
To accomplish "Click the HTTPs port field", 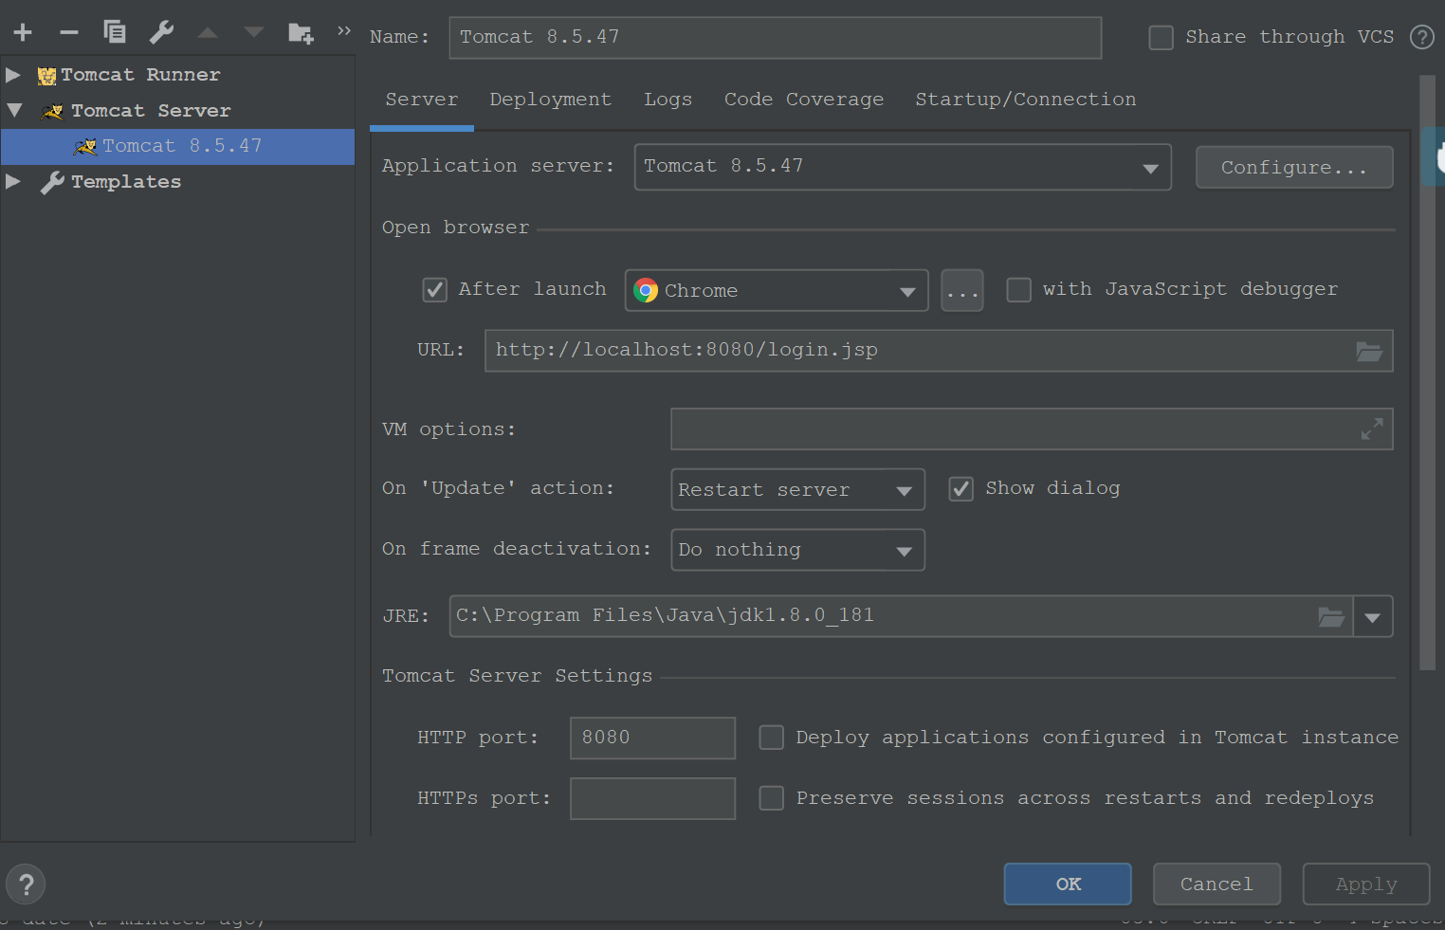I will (x=652, y=798).
